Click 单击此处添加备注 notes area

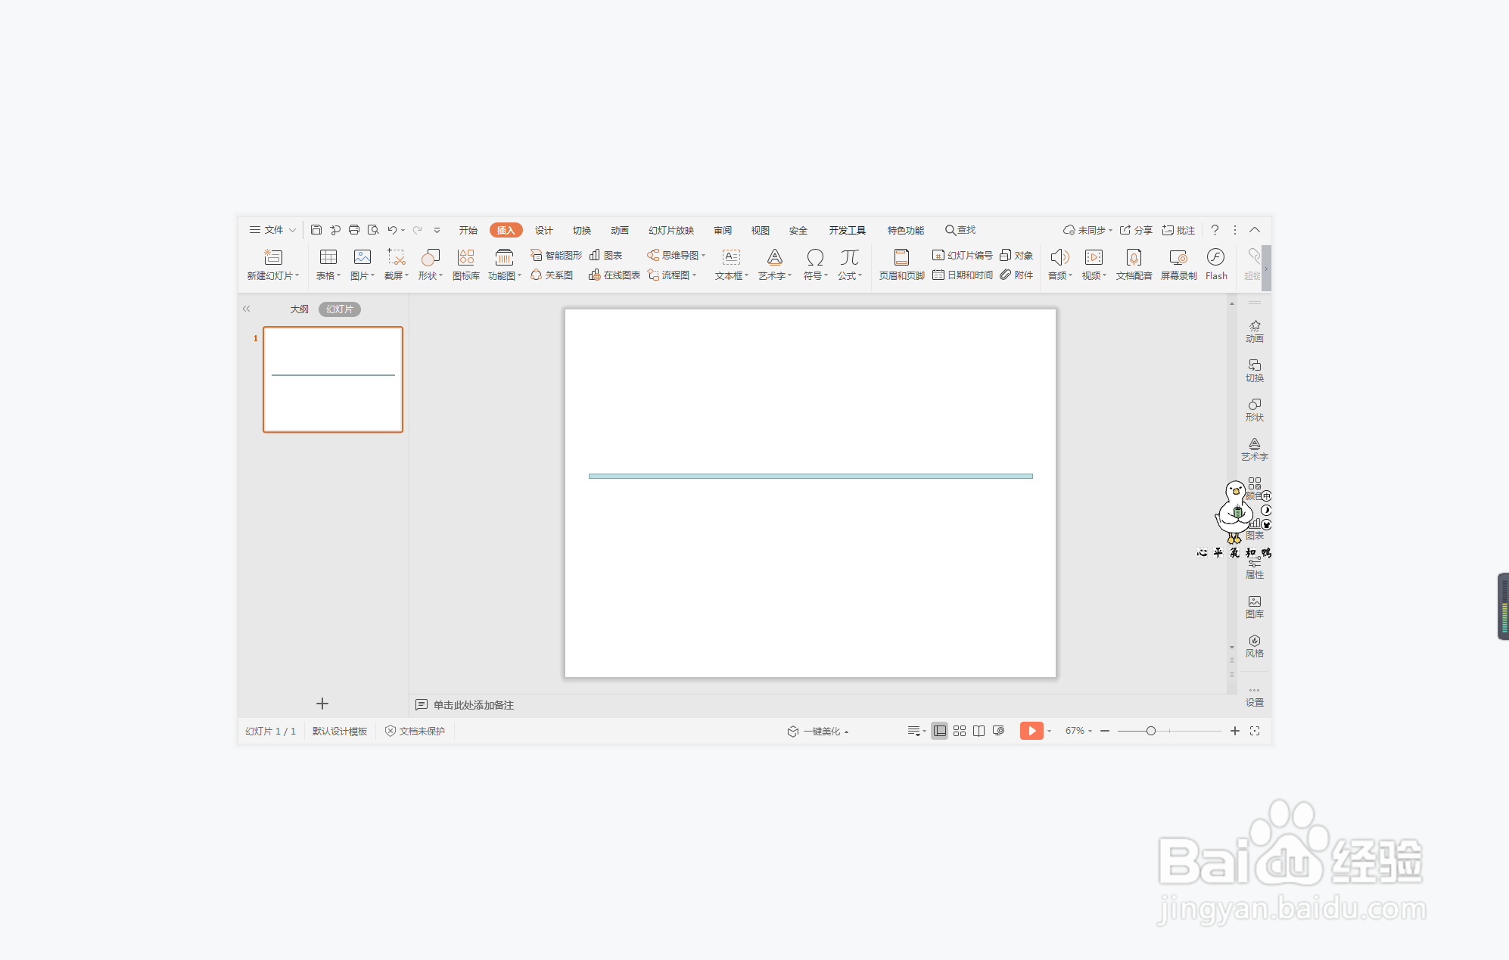pos(473,705)
